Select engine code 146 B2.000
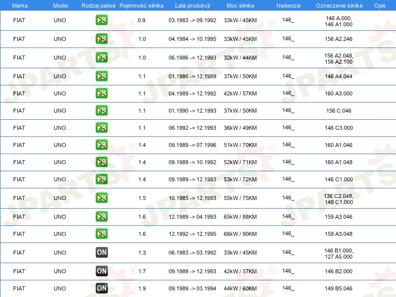Screen dimensions: 396x297 click(339, 271)
